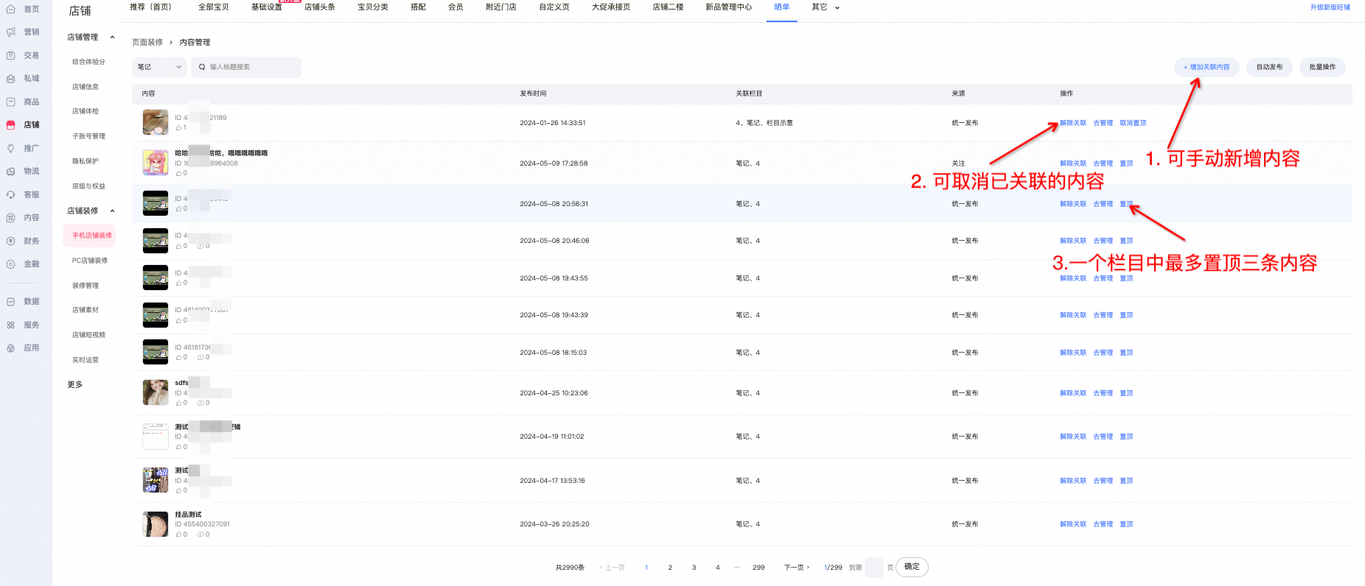The width and height of the screenshot is (1365, 586).
Task: Open PC店铺装修 in submenu
Action: pyautogui.click(x=90, y=261)
